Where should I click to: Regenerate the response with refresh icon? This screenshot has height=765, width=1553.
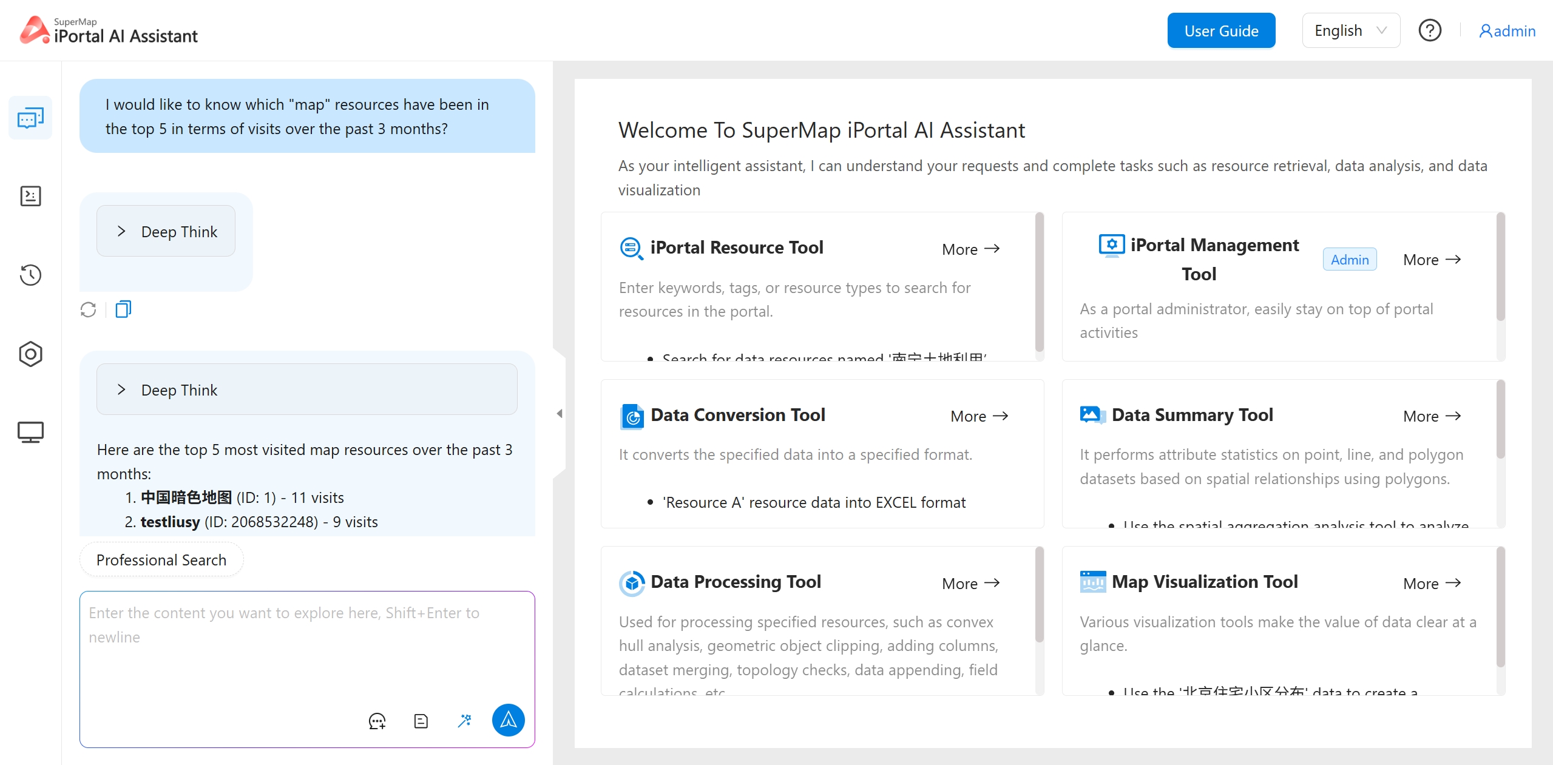88,309
